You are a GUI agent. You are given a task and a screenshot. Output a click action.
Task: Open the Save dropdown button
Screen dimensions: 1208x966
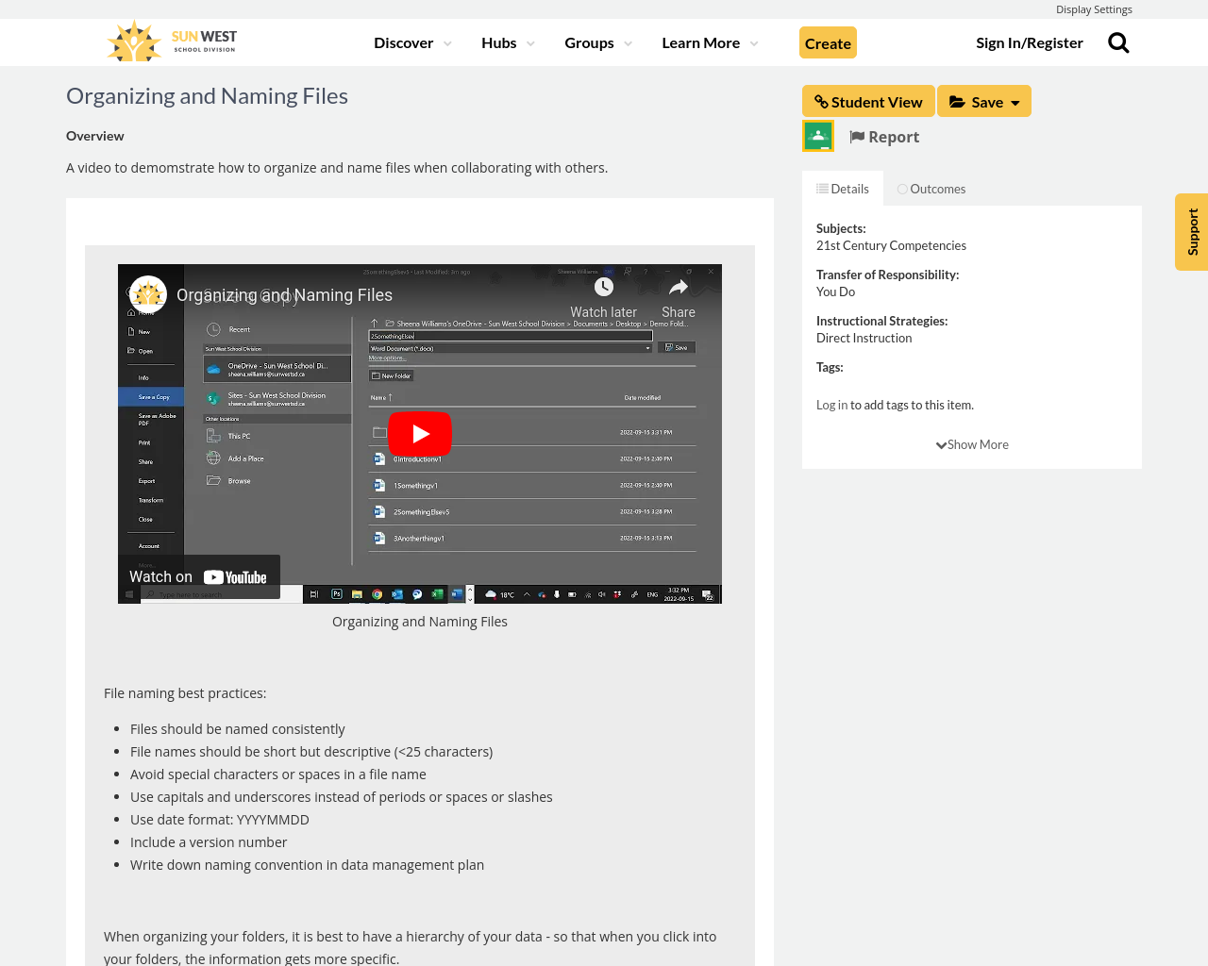[x=983, y=102]
